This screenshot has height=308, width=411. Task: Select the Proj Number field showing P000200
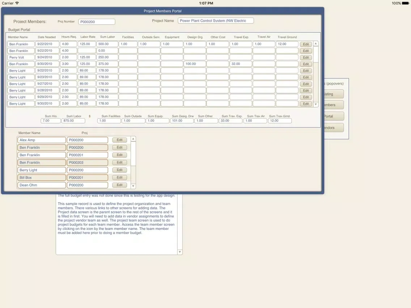97,22
